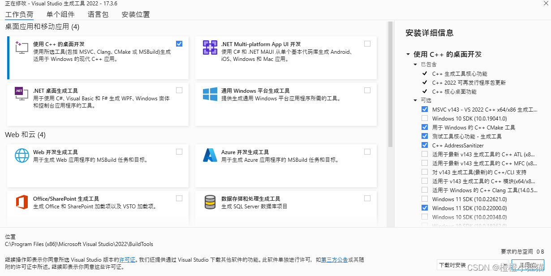Click the BuildTools install location path text
551x276 pixels.
(79, 244)
